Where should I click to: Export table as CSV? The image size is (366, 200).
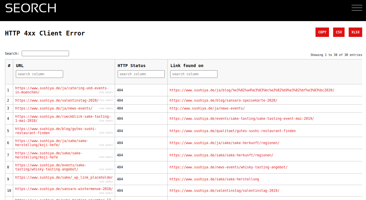pos(339,32)
